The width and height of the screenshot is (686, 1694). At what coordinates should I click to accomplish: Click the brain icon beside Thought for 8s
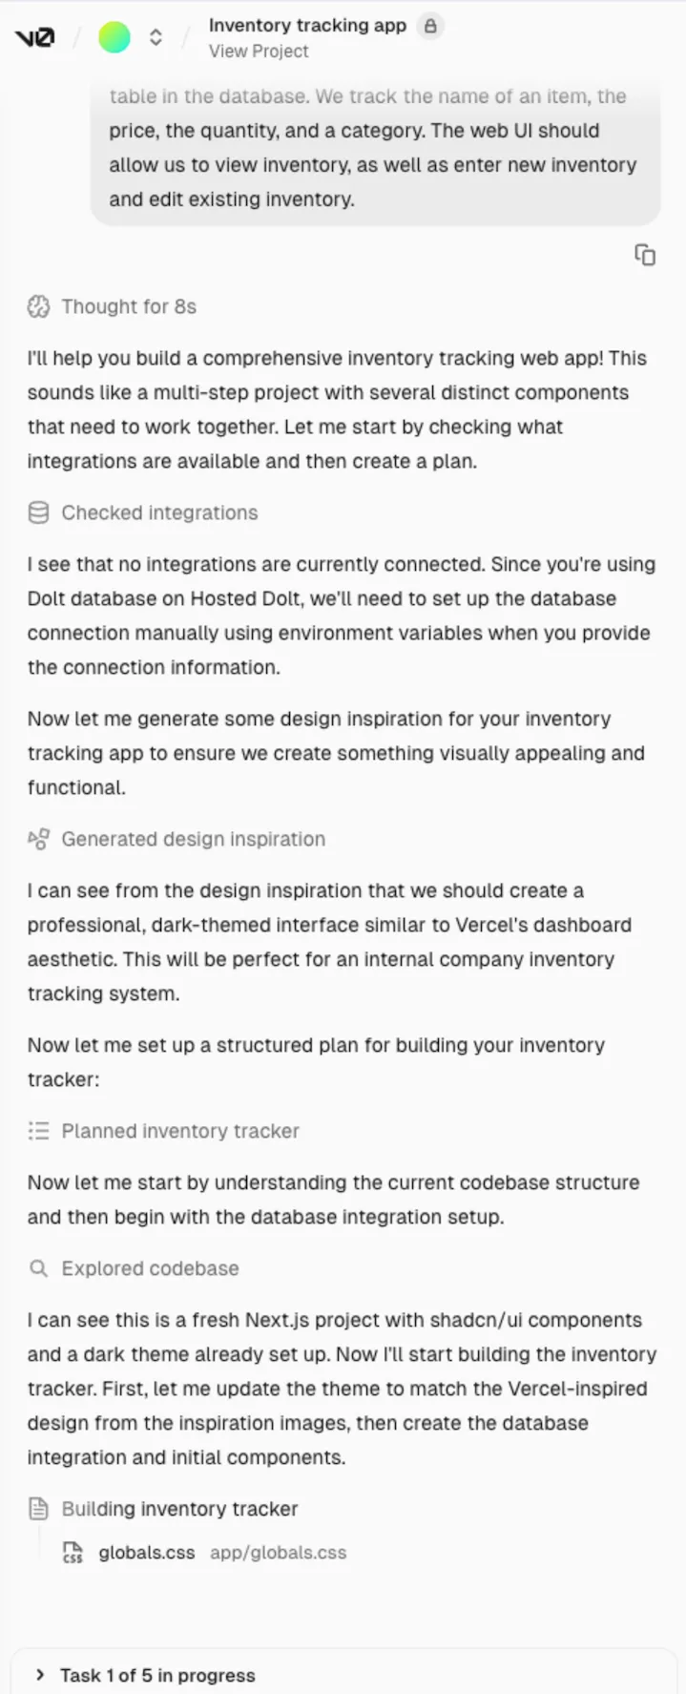tap(38, 306)
